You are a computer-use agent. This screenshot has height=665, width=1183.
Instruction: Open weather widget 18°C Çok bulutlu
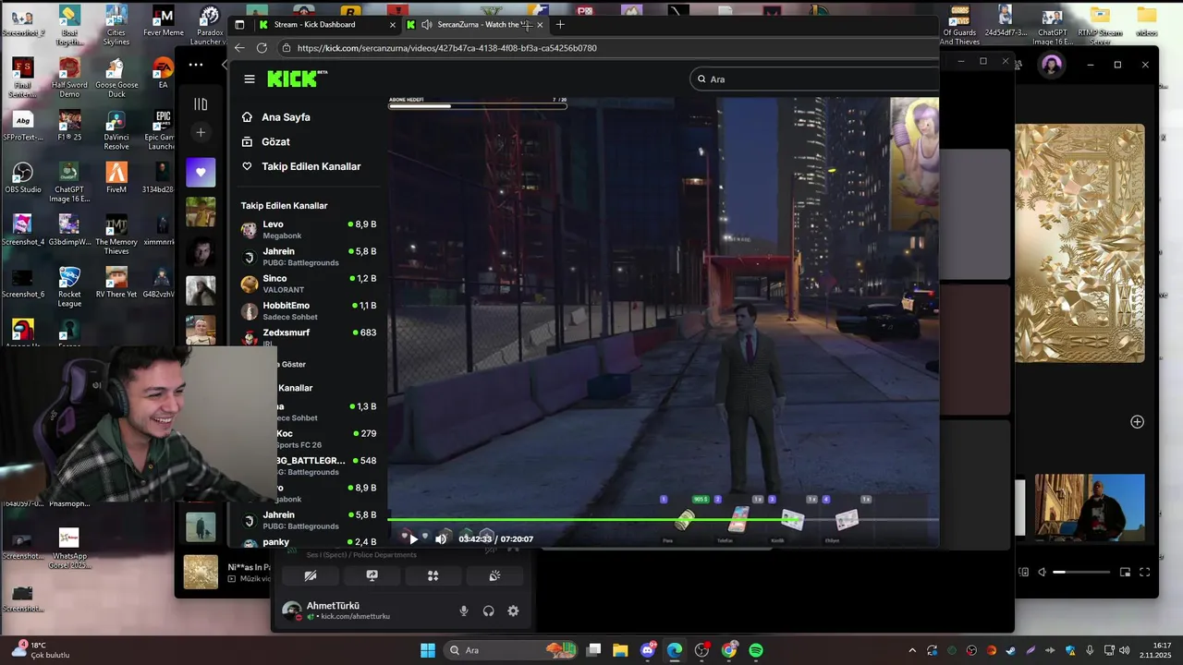point(42,650)
